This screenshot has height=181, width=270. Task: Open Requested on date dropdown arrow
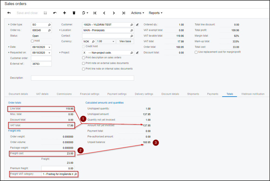(x=49, y=53)
